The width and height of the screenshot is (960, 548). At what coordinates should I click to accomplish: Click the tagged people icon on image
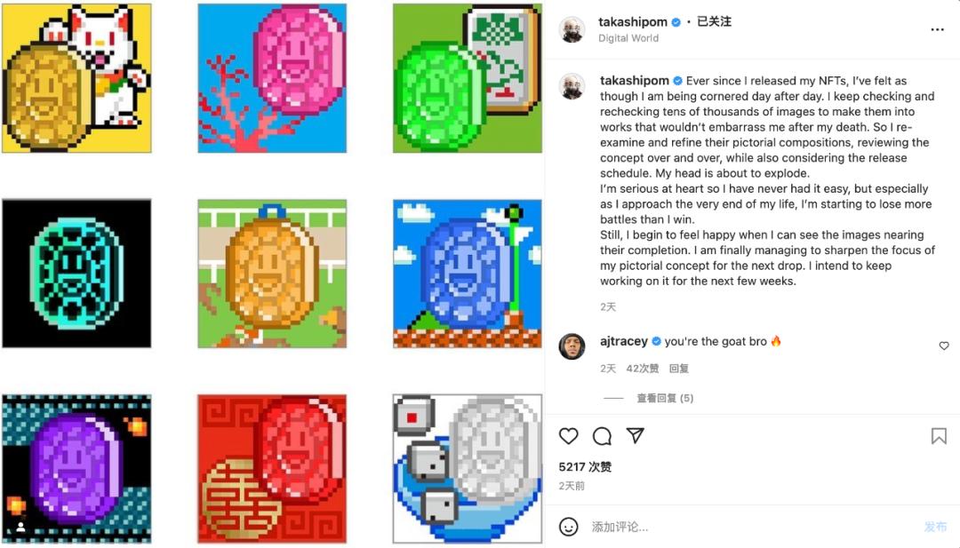pyautogui.click(x=20, y=526)
